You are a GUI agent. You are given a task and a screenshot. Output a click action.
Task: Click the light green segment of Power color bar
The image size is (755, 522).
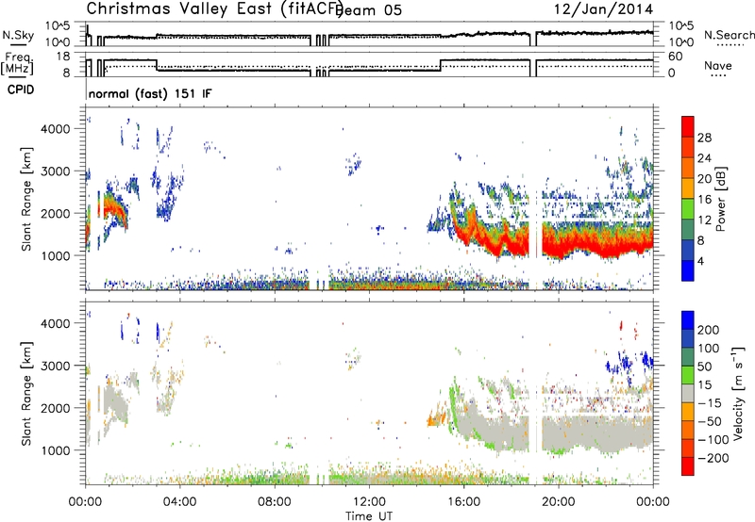(x=688, y=209)
